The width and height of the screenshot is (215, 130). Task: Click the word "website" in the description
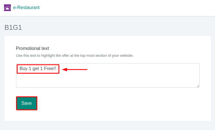point(126,56)
